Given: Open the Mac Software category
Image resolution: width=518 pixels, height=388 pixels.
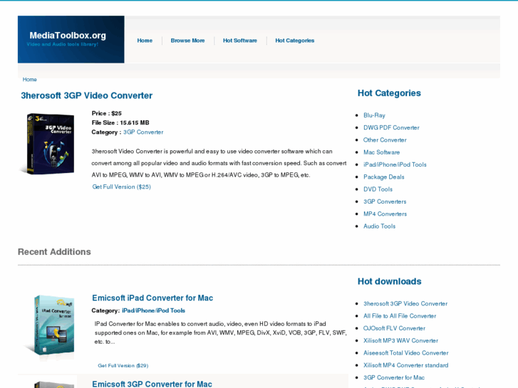Looking at the screenshot, I should 382,152.
